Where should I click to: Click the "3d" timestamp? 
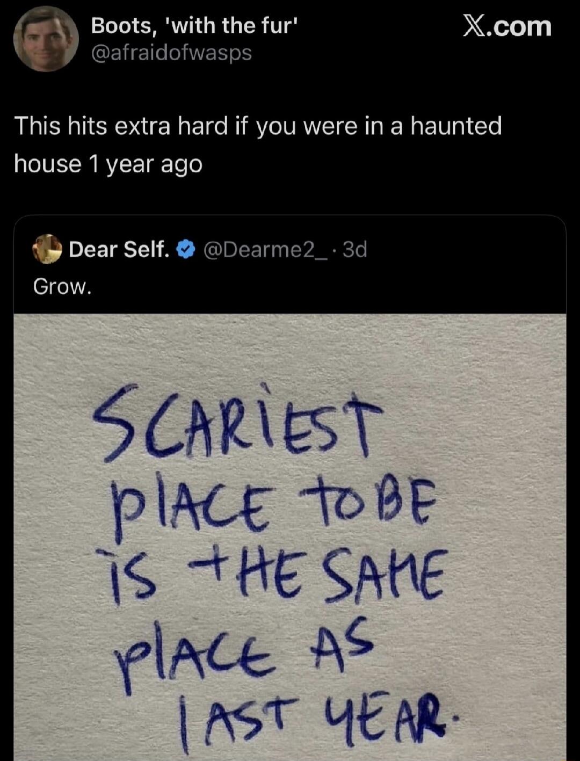[354, 249]
